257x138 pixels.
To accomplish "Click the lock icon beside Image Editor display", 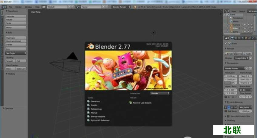I will (x=251, y=58).
